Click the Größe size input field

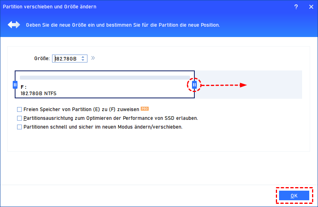(70, 59)
